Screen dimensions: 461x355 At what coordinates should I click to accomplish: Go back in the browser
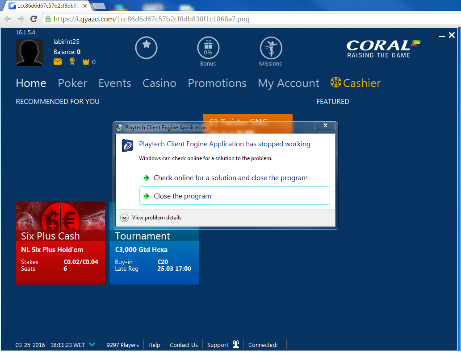(8, 19)
